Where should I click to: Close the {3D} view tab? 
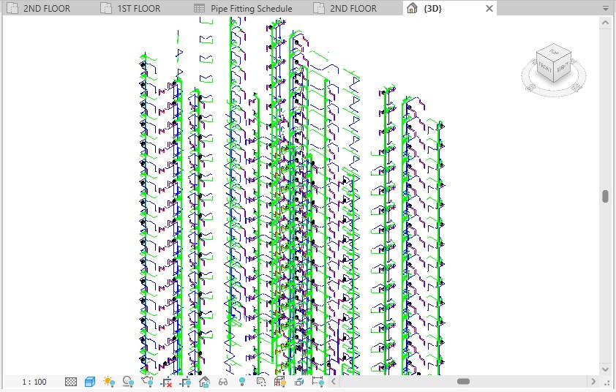coord(489,8)
